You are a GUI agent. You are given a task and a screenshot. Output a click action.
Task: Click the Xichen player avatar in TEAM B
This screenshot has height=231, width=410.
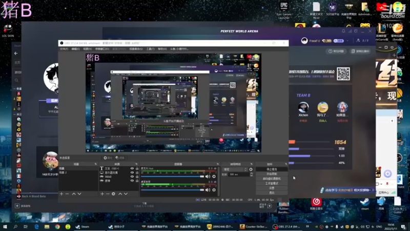303,107
